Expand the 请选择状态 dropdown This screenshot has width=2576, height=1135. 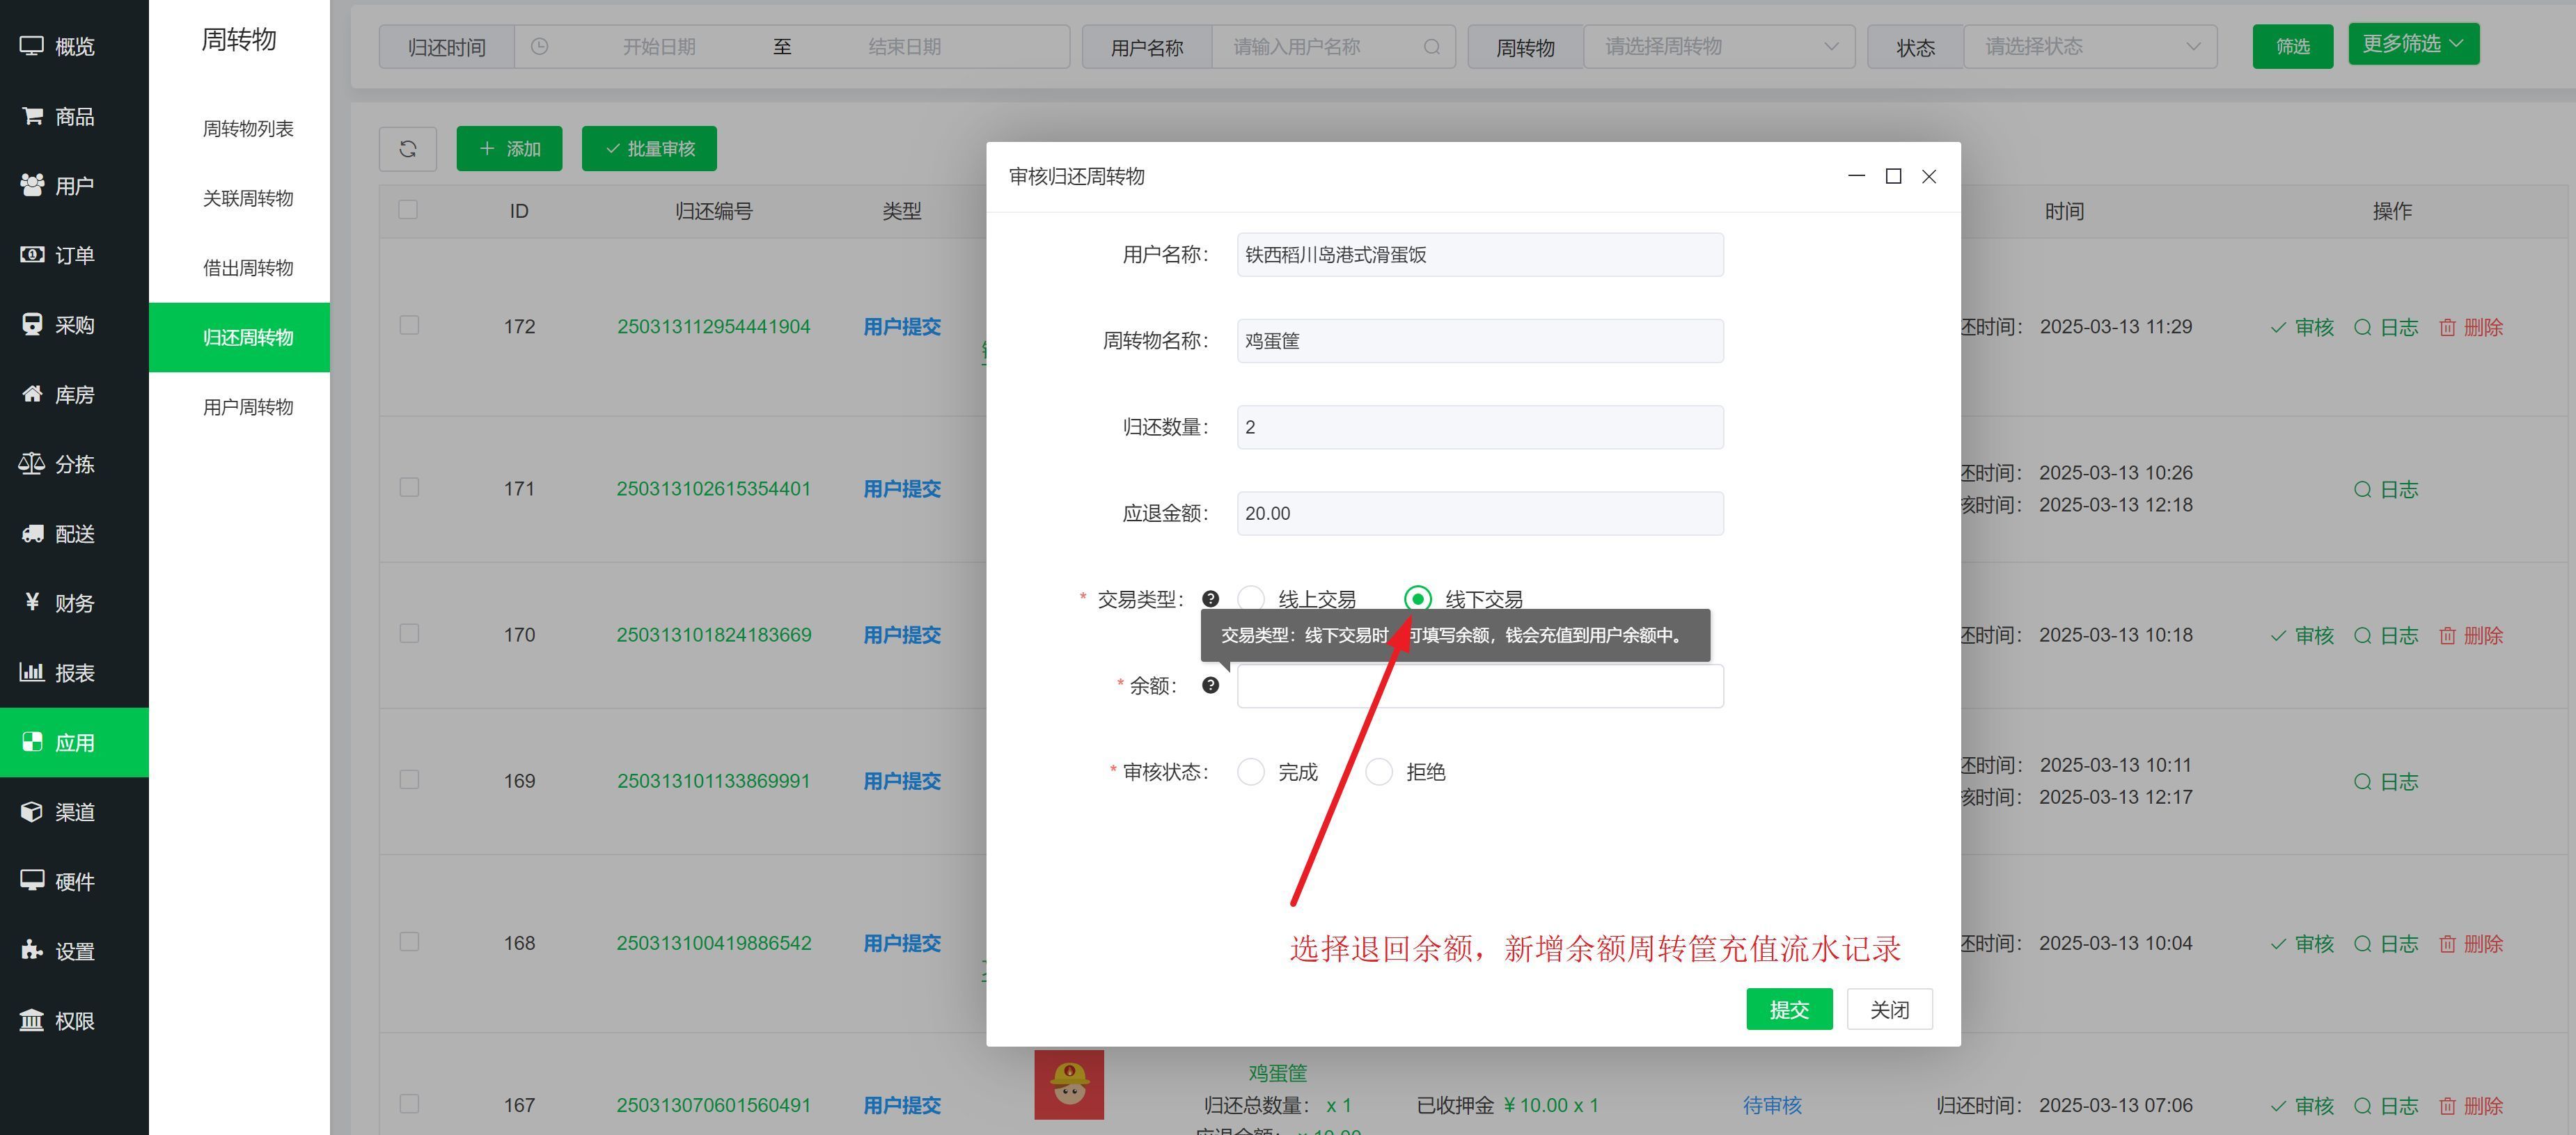[x=2089, y=47]
